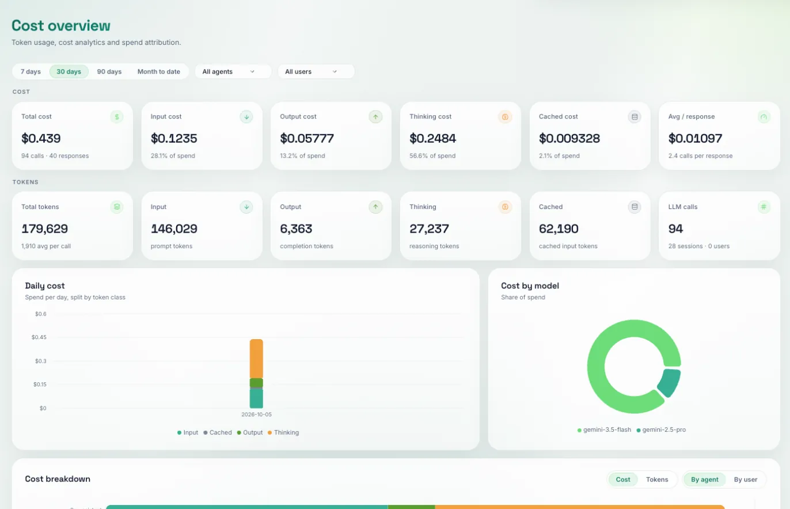Show cost breakdown By user
This screenshot has width=790, height=509.
[746, 479]
